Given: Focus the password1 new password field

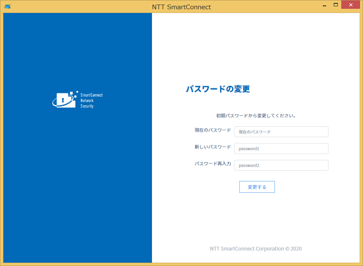Looking at the screenshot, I should (x=281, y=149).
